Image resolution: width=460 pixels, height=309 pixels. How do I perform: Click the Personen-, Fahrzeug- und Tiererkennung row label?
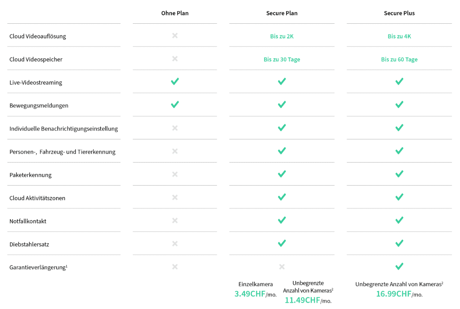[x=63, y=152]
